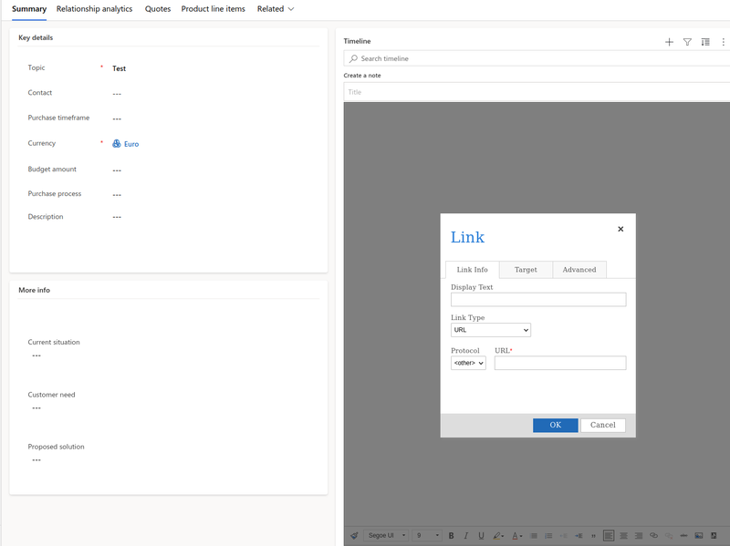Switch to the Summary tab
730x546 pixels.
pyautogui.click(x=29, y=9)
